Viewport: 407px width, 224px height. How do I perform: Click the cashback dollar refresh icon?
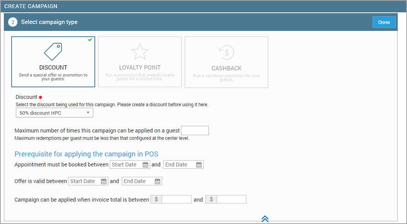click(x=226, y=53)
